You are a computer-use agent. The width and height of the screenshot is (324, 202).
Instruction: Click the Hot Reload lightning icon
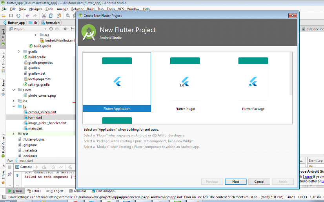coord(36,167)
